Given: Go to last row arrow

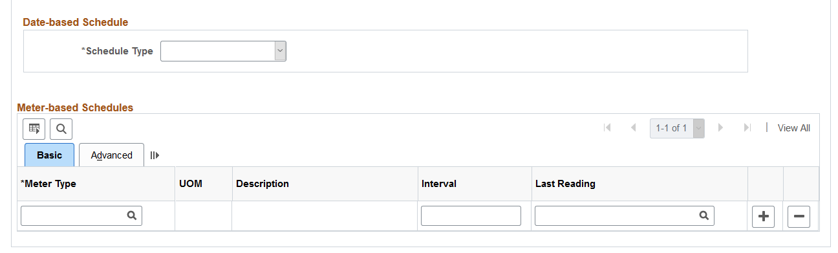Looking at the screenshot, I should point(747,128).
